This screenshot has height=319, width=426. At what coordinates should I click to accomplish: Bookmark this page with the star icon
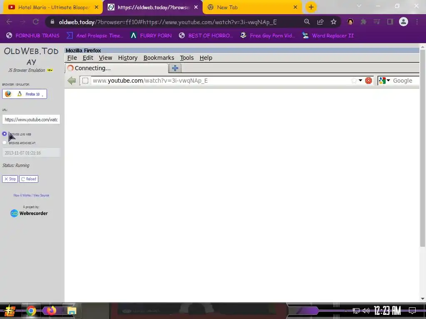click(x=334, y=22)
